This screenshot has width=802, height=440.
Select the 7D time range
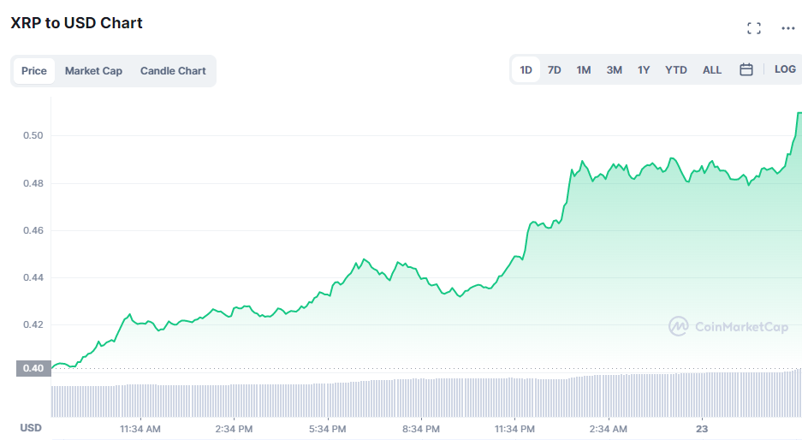tap(554, 70)
